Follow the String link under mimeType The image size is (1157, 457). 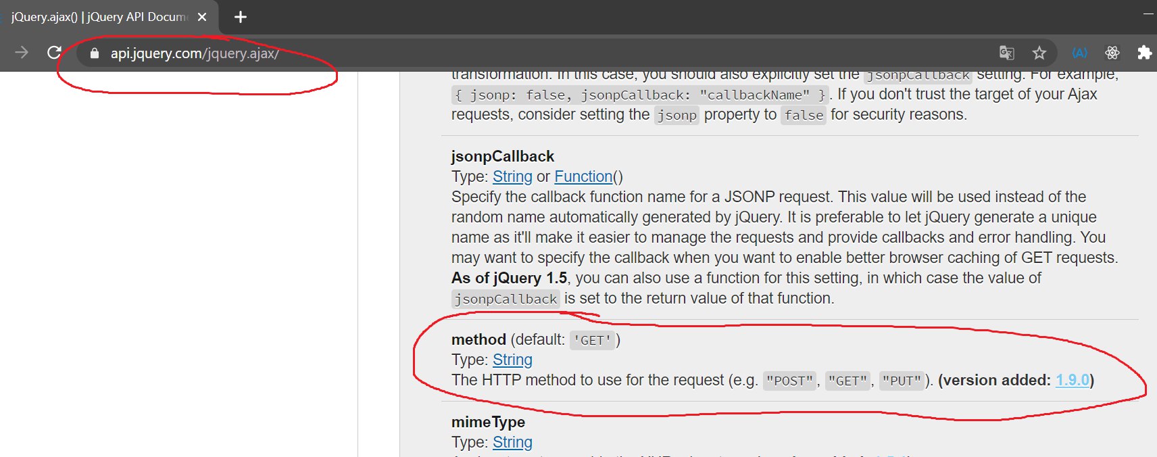pos(512,442)
